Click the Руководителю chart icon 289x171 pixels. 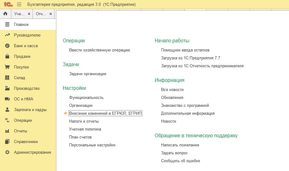point(7,35)
